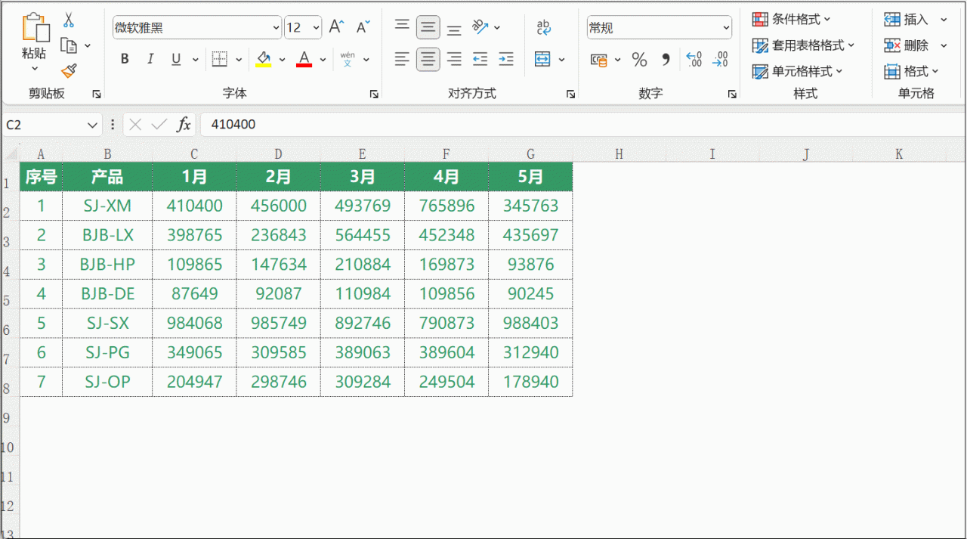Increase indent
Image resolution: width=967 pixels, height=539 pixels.
tap(506, 59)
